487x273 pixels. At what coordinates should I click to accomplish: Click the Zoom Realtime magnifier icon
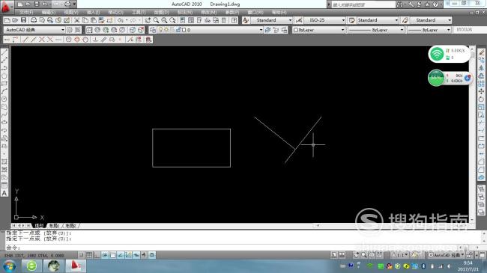[x=156, y=20]
